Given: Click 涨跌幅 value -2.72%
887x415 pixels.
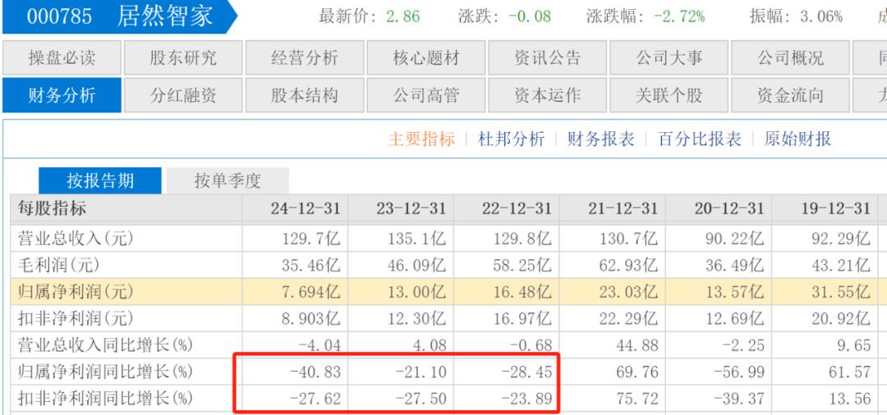Looking at the screenshot, I should point(679,16).
